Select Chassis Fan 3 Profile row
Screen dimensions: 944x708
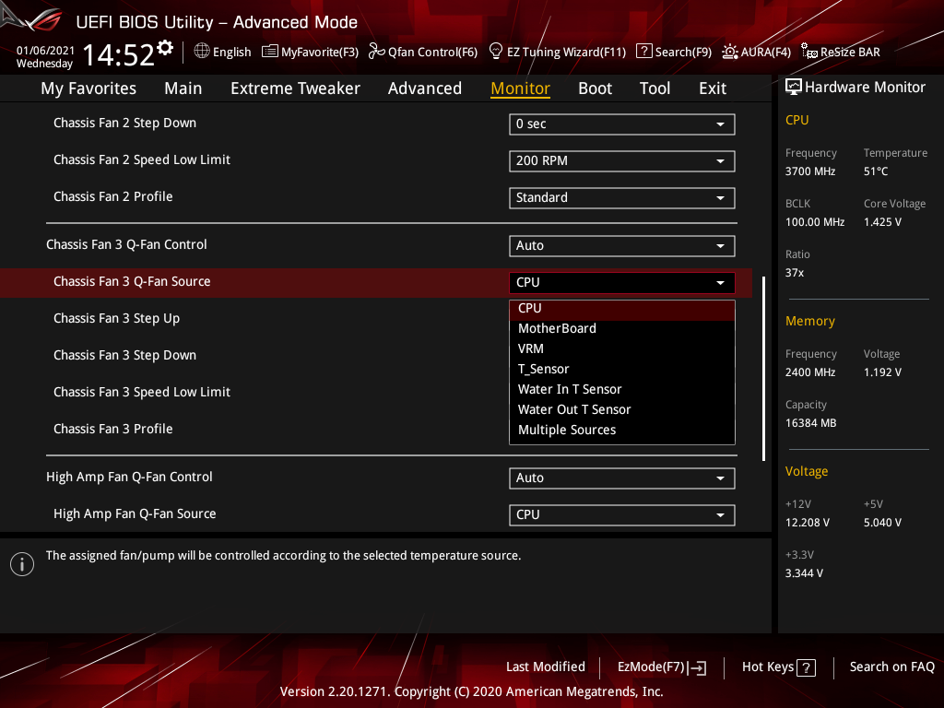point(113,429)
